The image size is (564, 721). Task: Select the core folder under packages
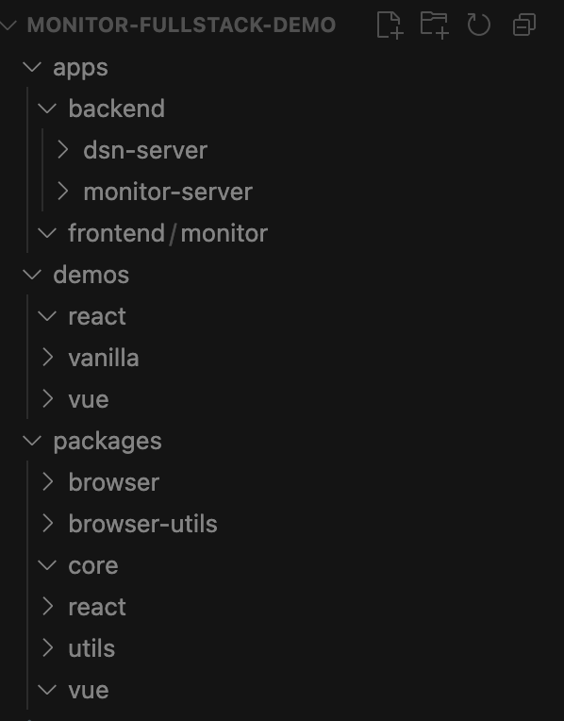tap(93, 565)
